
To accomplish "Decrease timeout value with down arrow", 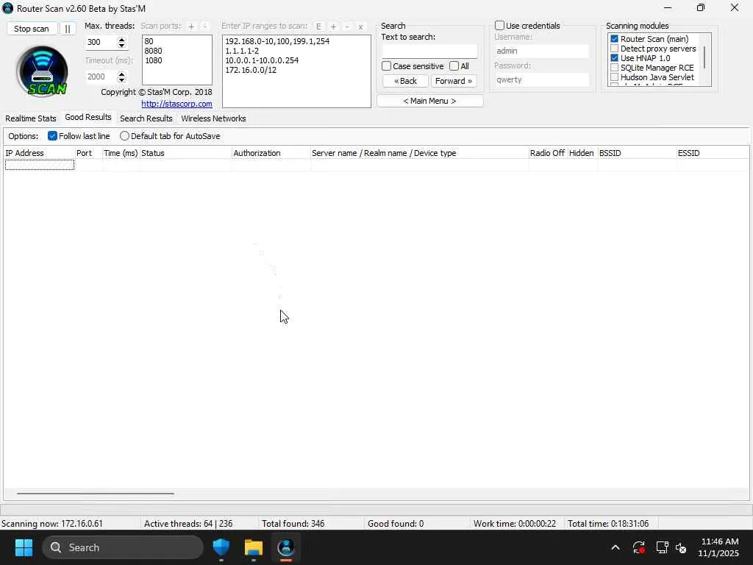I will 122,79.
